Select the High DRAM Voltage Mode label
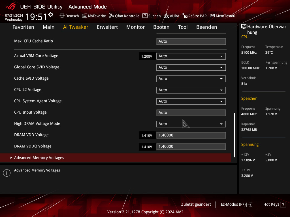290x217 pixels. [x=37, y=123]
